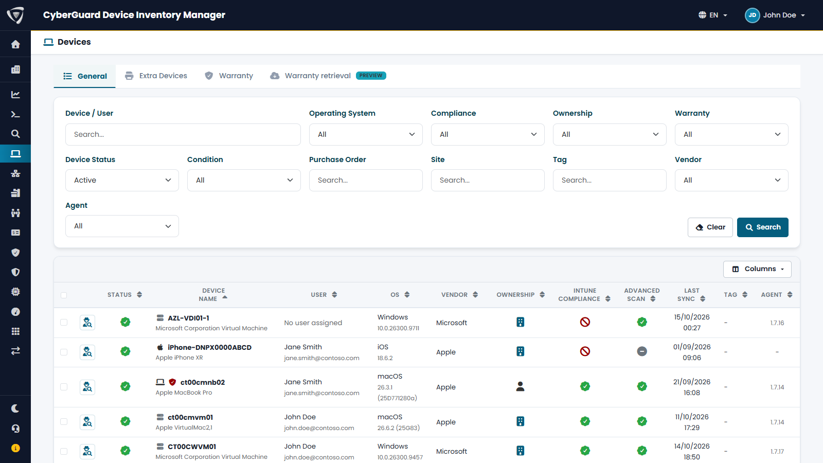Open the analytics chart icon in sidebar
This screenshot has height=463, width=823.
(15, 95)
